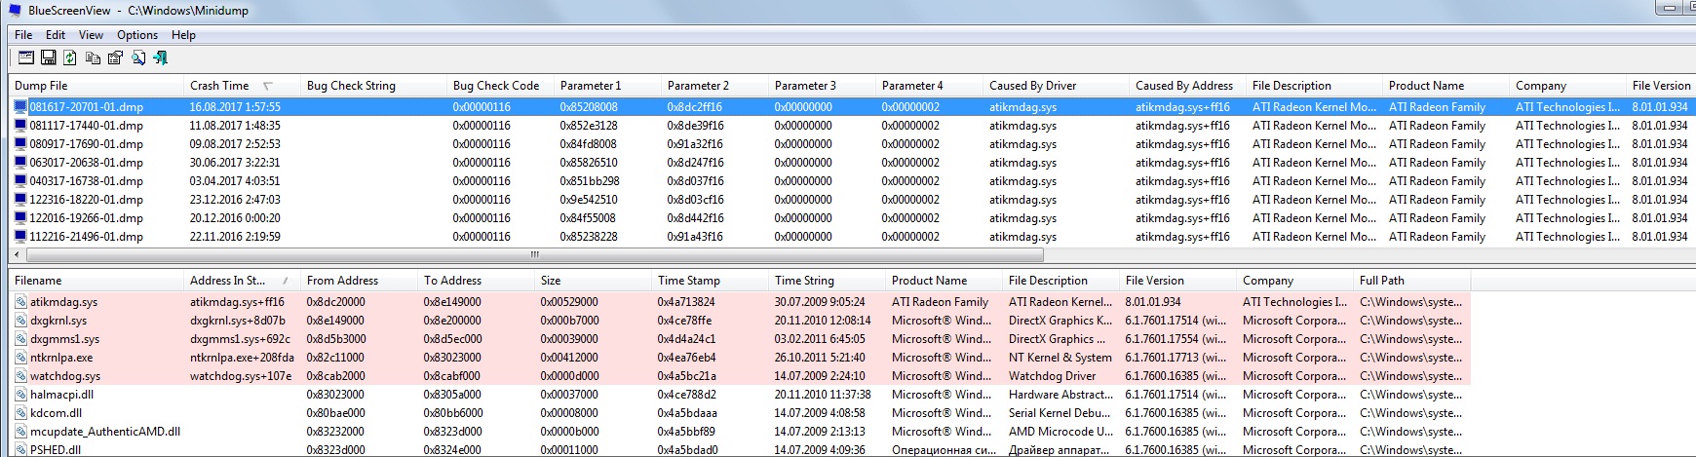This screenshot has height=457, width=1696.
Task: Open the File menu
Action: point(23,35)
